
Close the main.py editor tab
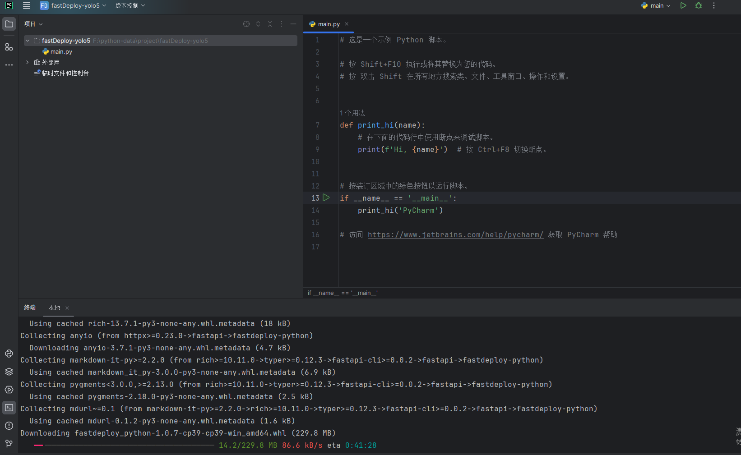coord(347,24)
